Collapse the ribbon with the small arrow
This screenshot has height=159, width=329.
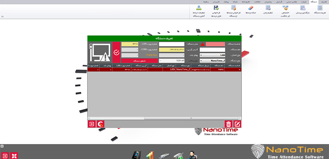click(x=2, y=17)
